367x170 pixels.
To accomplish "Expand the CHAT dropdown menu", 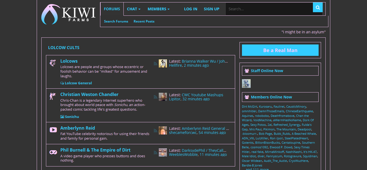I will click(x=133, y=9).
